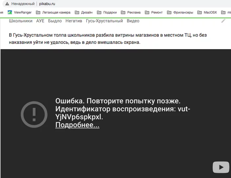Open the Летающая камера bookmark folder
Viewport: 231px width, 178px height.
point(53,12)
